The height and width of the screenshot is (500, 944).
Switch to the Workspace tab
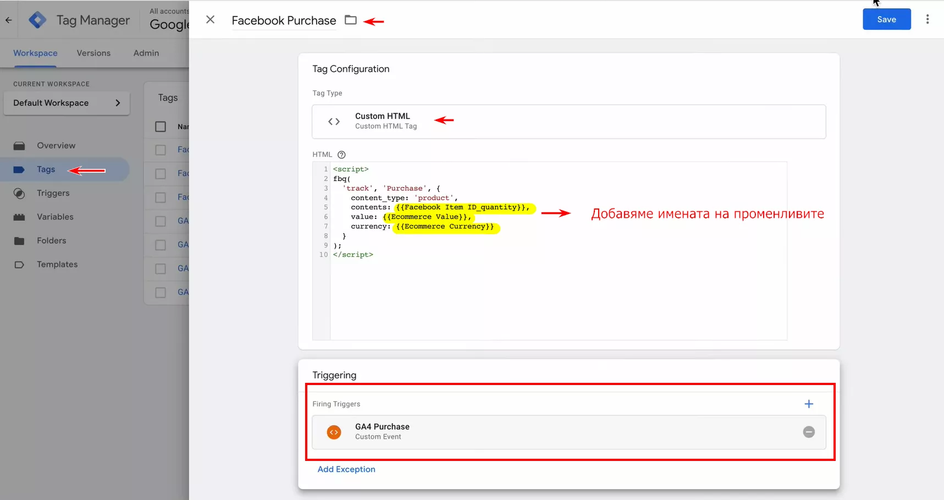(35, 53)
